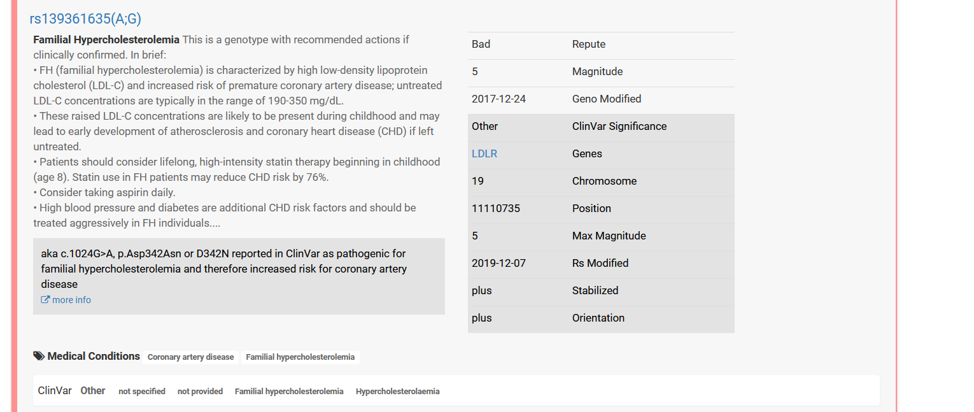This screenshot has height=412, width=974.
Task: Click the ClinVar not provided tag
Action: [x=200, y=392]
